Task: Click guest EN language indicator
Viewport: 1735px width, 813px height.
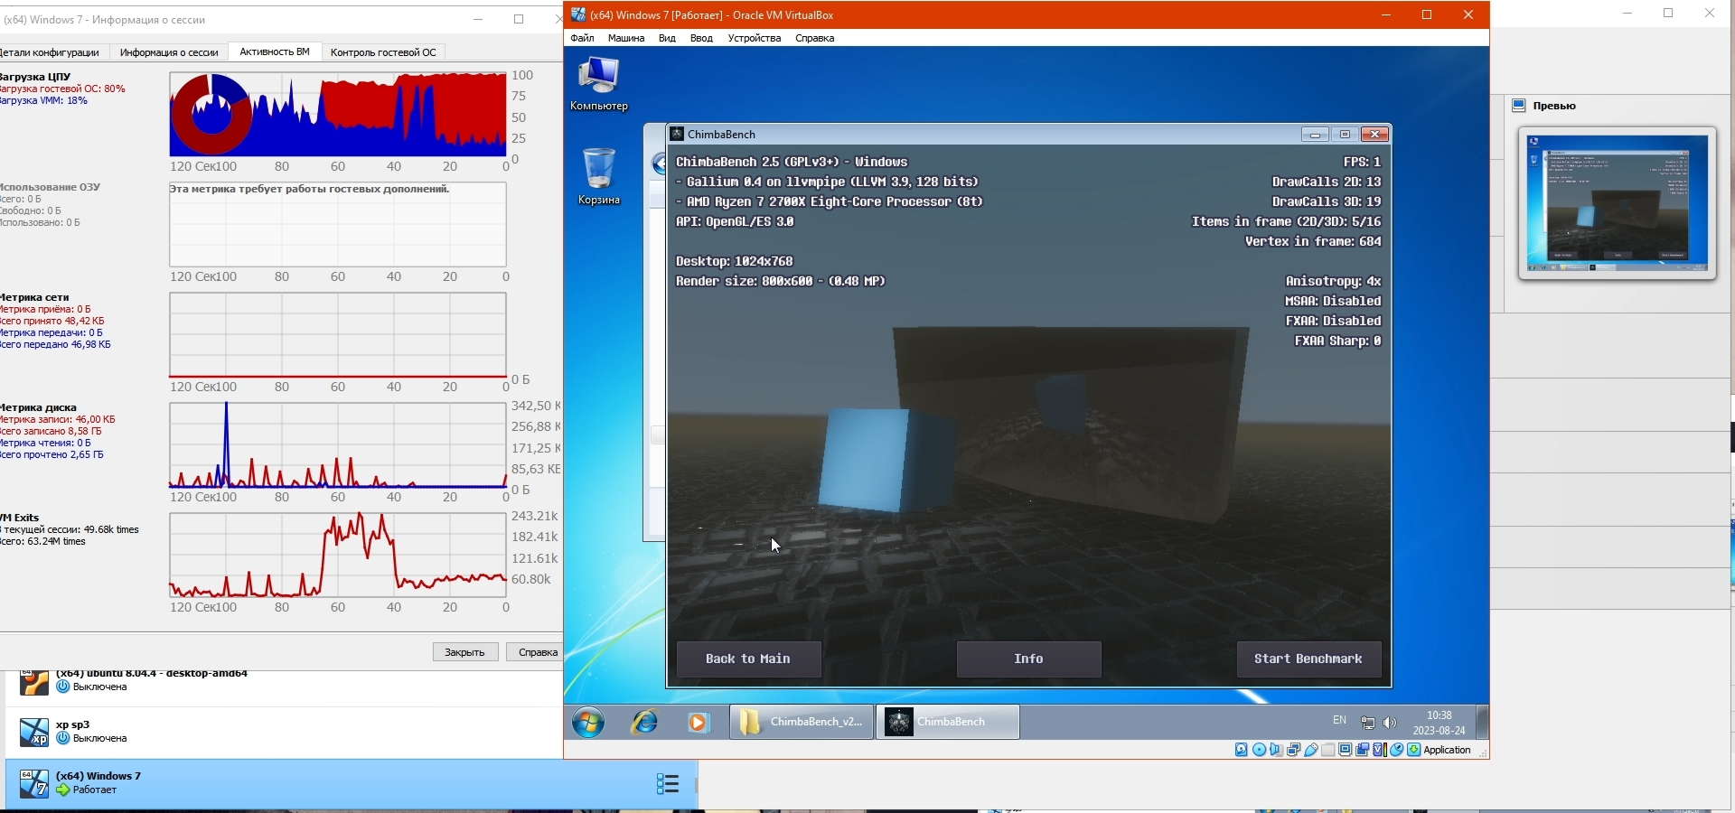Action: [x=1339, y=721]
